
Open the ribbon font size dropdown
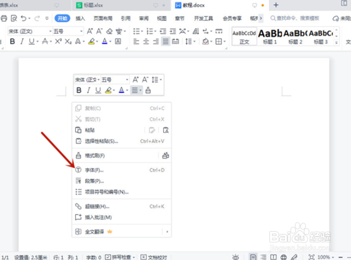coord(81,31)
